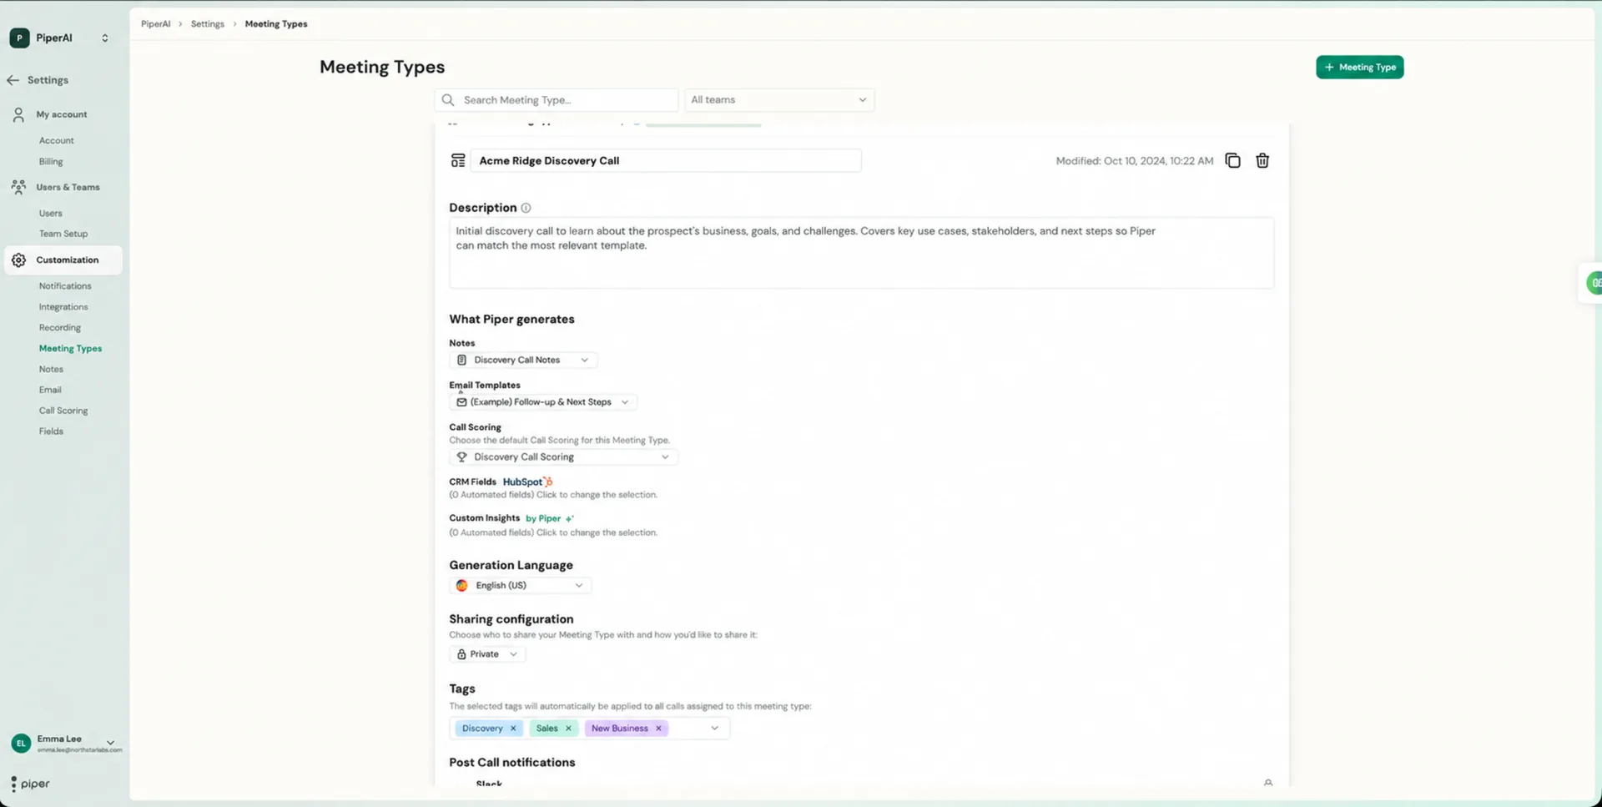Click the back arrow next to Settings
This screenshot has width=1602, height=807.
click(x=13, y=80)
